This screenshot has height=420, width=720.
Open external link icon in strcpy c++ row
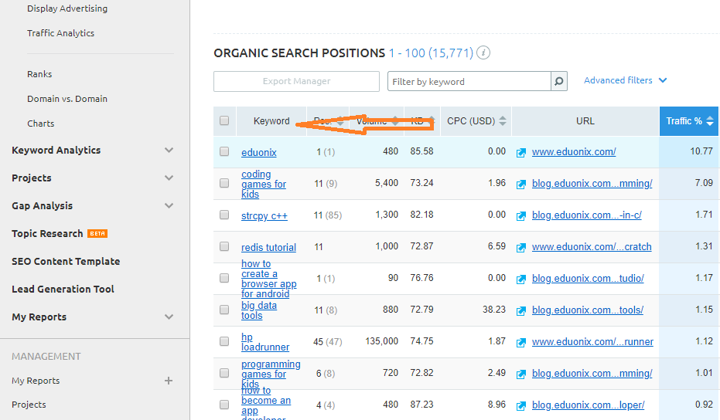tap(520, 216)
